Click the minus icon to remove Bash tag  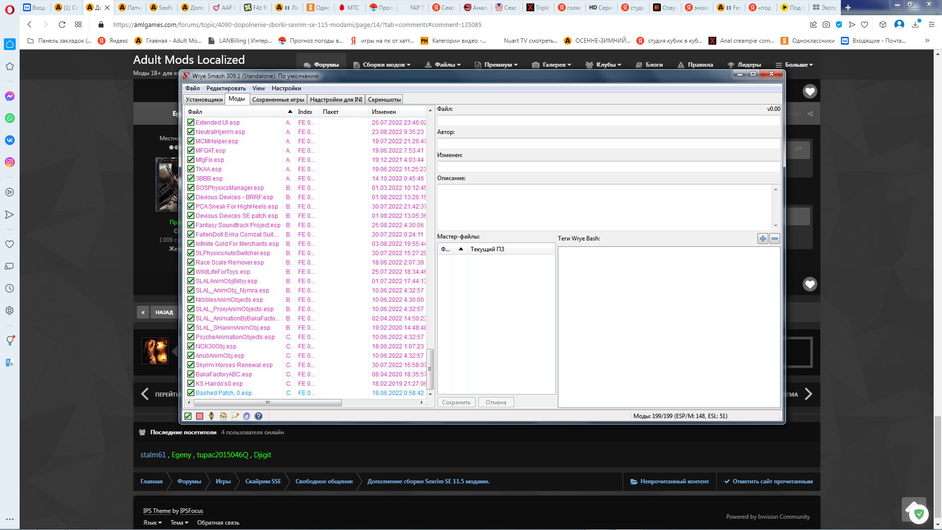[x=775, y=238]
